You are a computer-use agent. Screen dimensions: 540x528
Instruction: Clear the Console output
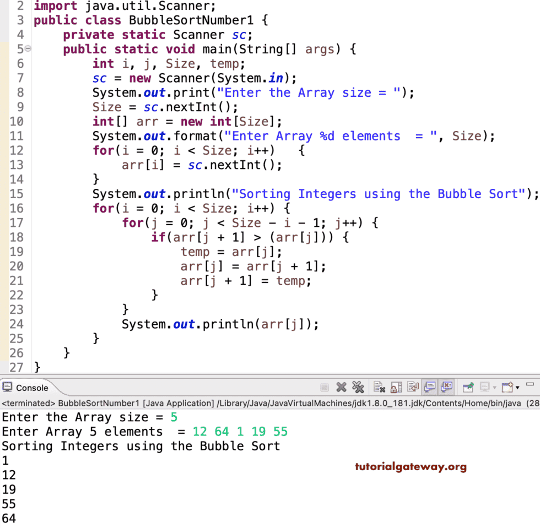379,387
